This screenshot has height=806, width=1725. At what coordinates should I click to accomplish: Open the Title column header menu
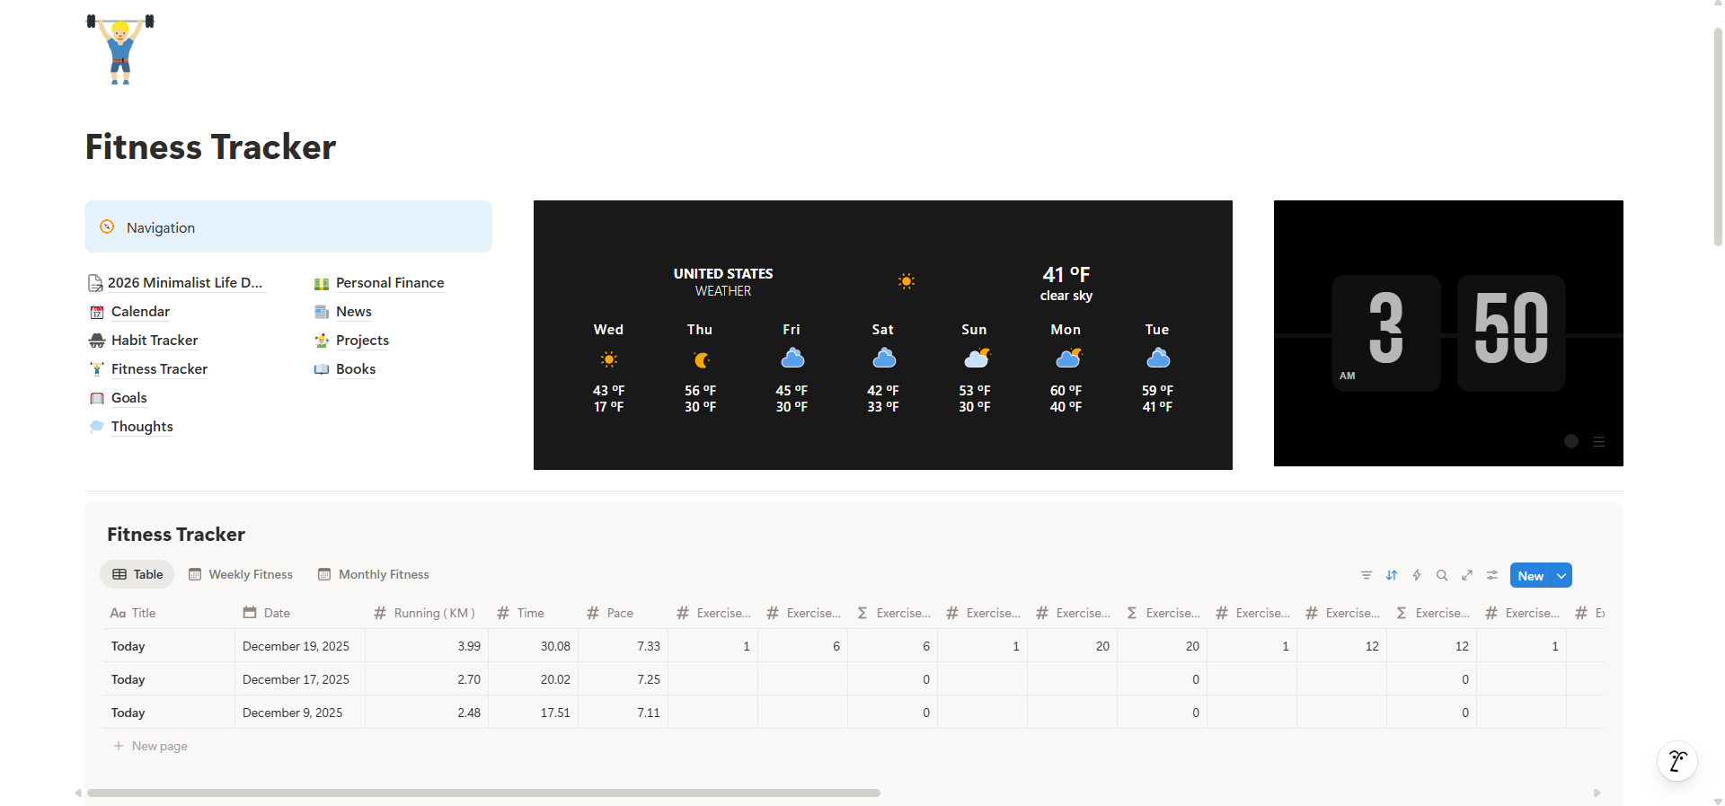(x=169, y=613)
